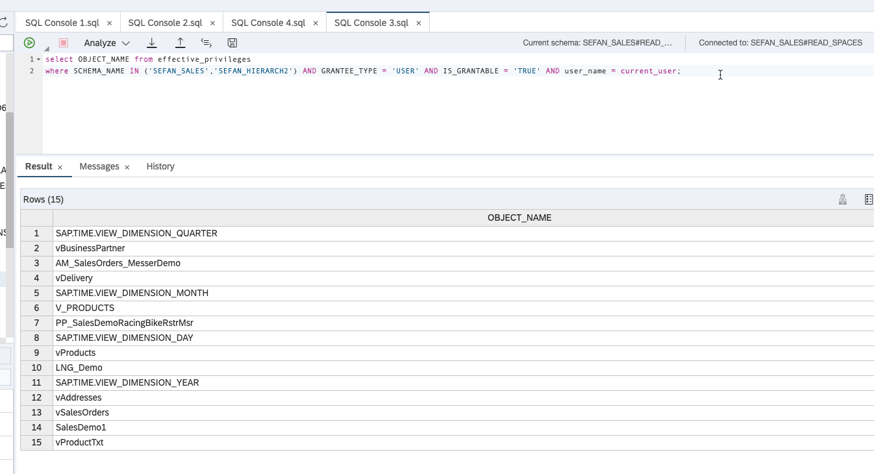Viewport: 874px width, 474px height.
Task: Click the save SQL statement icon
Action: [232, 42]
